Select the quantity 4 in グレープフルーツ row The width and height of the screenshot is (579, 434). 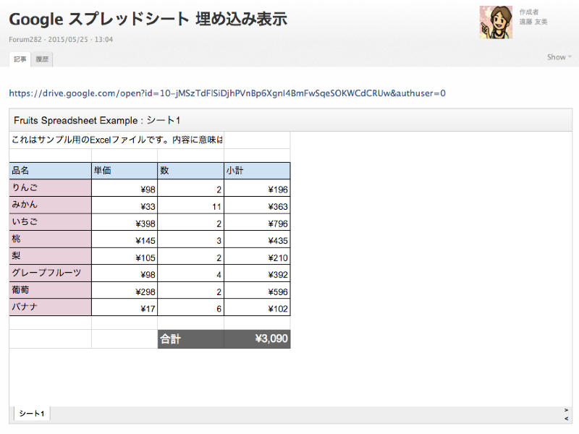click(190, 273)
